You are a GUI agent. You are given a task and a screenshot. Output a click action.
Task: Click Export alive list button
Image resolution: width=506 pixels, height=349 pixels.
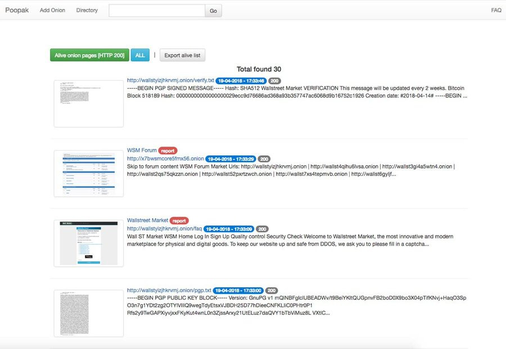point(182,55)
